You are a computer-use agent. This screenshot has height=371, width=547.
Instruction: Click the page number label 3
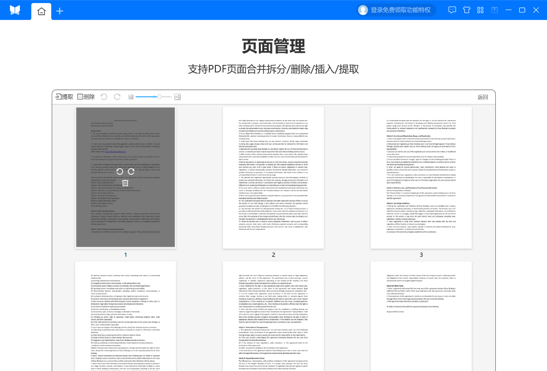coord(421,255)
